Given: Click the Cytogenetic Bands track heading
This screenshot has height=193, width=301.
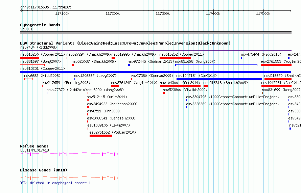Looking at the screenshot, I should click(x=40, y=25).
